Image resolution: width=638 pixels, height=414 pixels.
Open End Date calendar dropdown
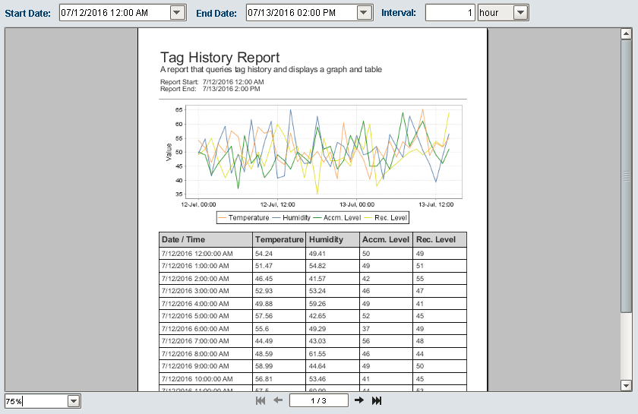tap(365, 13)
